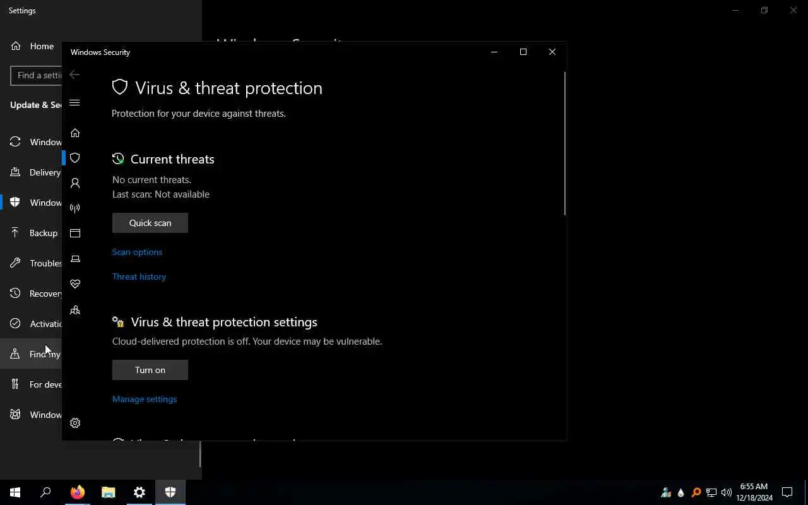
Task: Open Threat history link
Action: pyautogui.click(x=139, y=276)
